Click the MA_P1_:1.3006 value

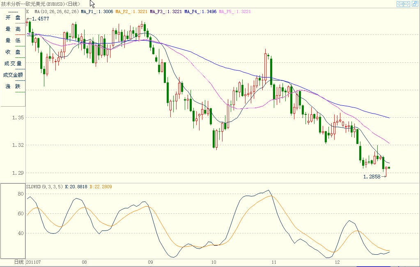97,11
